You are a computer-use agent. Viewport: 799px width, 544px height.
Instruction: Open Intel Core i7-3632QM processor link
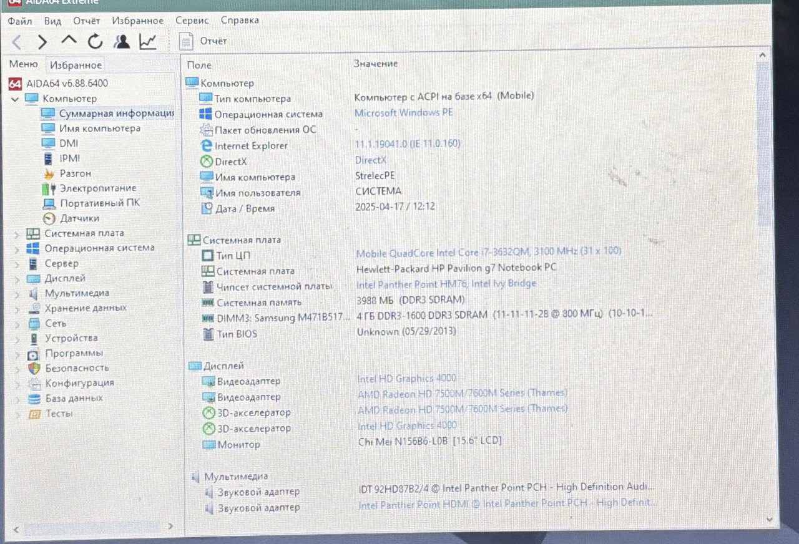488,253
